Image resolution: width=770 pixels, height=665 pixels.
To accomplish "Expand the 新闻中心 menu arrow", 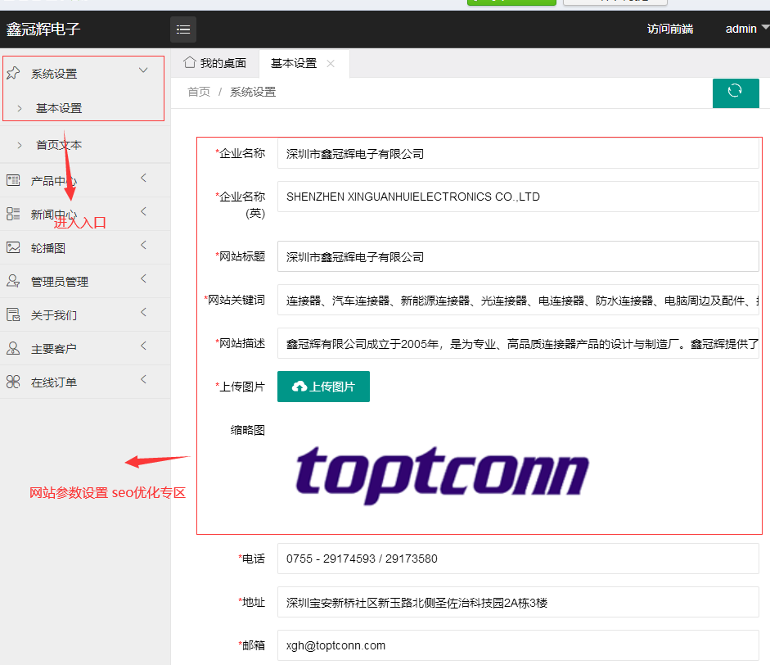I will 143,212.
